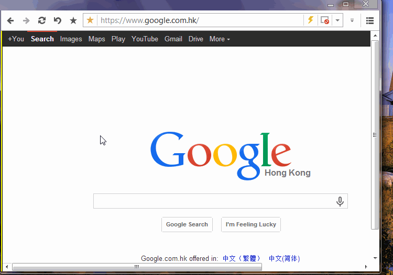Expand the dropdown arrow beside popup blocker
The image size is (393, 275).
pyautogui.click(x=337, y=20)
